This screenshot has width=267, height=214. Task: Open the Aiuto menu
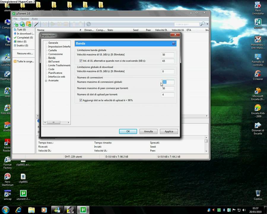35,19
